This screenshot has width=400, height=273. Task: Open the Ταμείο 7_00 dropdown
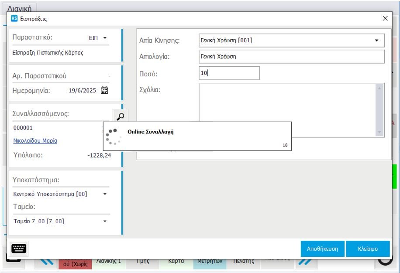105,222
